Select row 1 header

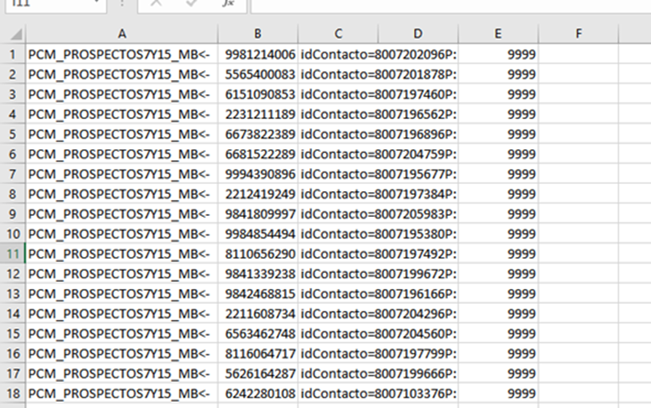click(x=12, y=54)
